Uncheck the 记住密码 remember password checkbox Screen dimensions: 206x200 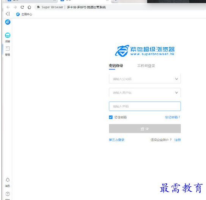point(111,117)
